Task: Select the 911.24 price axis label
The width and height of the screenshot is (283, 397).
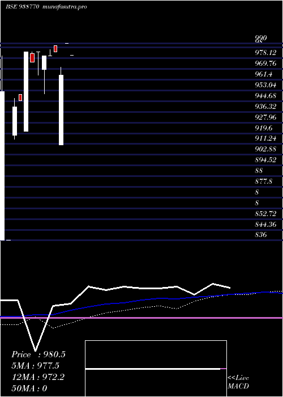Action: (265, 138)
